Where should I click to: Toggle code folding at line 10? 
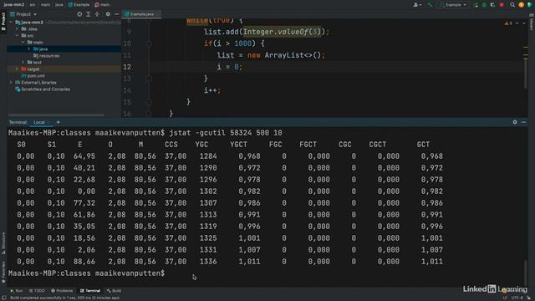[x=149, y=43]
